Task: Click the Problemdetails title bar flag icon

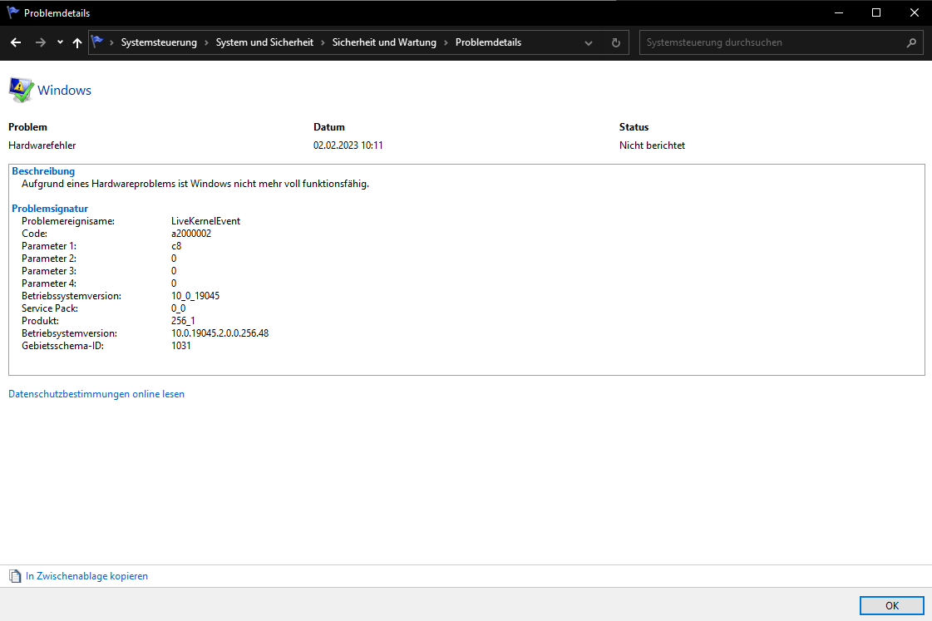Action: [12, 12]
